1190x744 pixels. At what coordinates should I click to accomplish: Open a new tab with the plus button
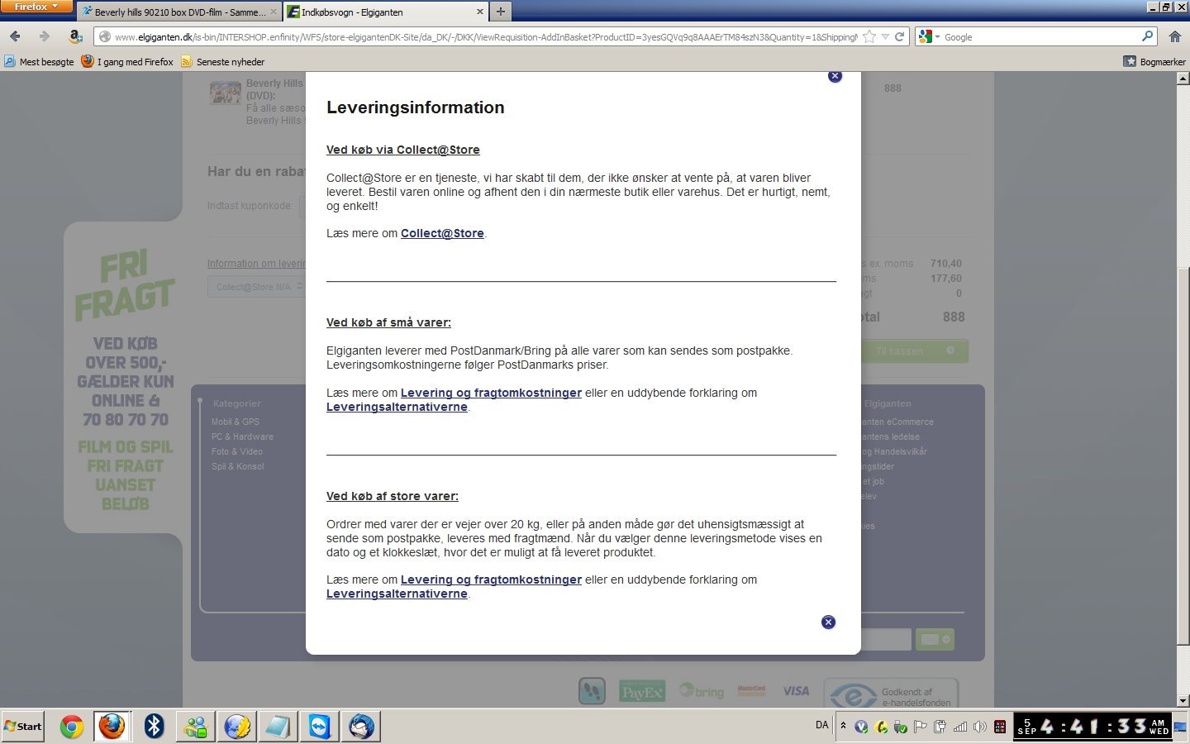[x=500, y=12]
